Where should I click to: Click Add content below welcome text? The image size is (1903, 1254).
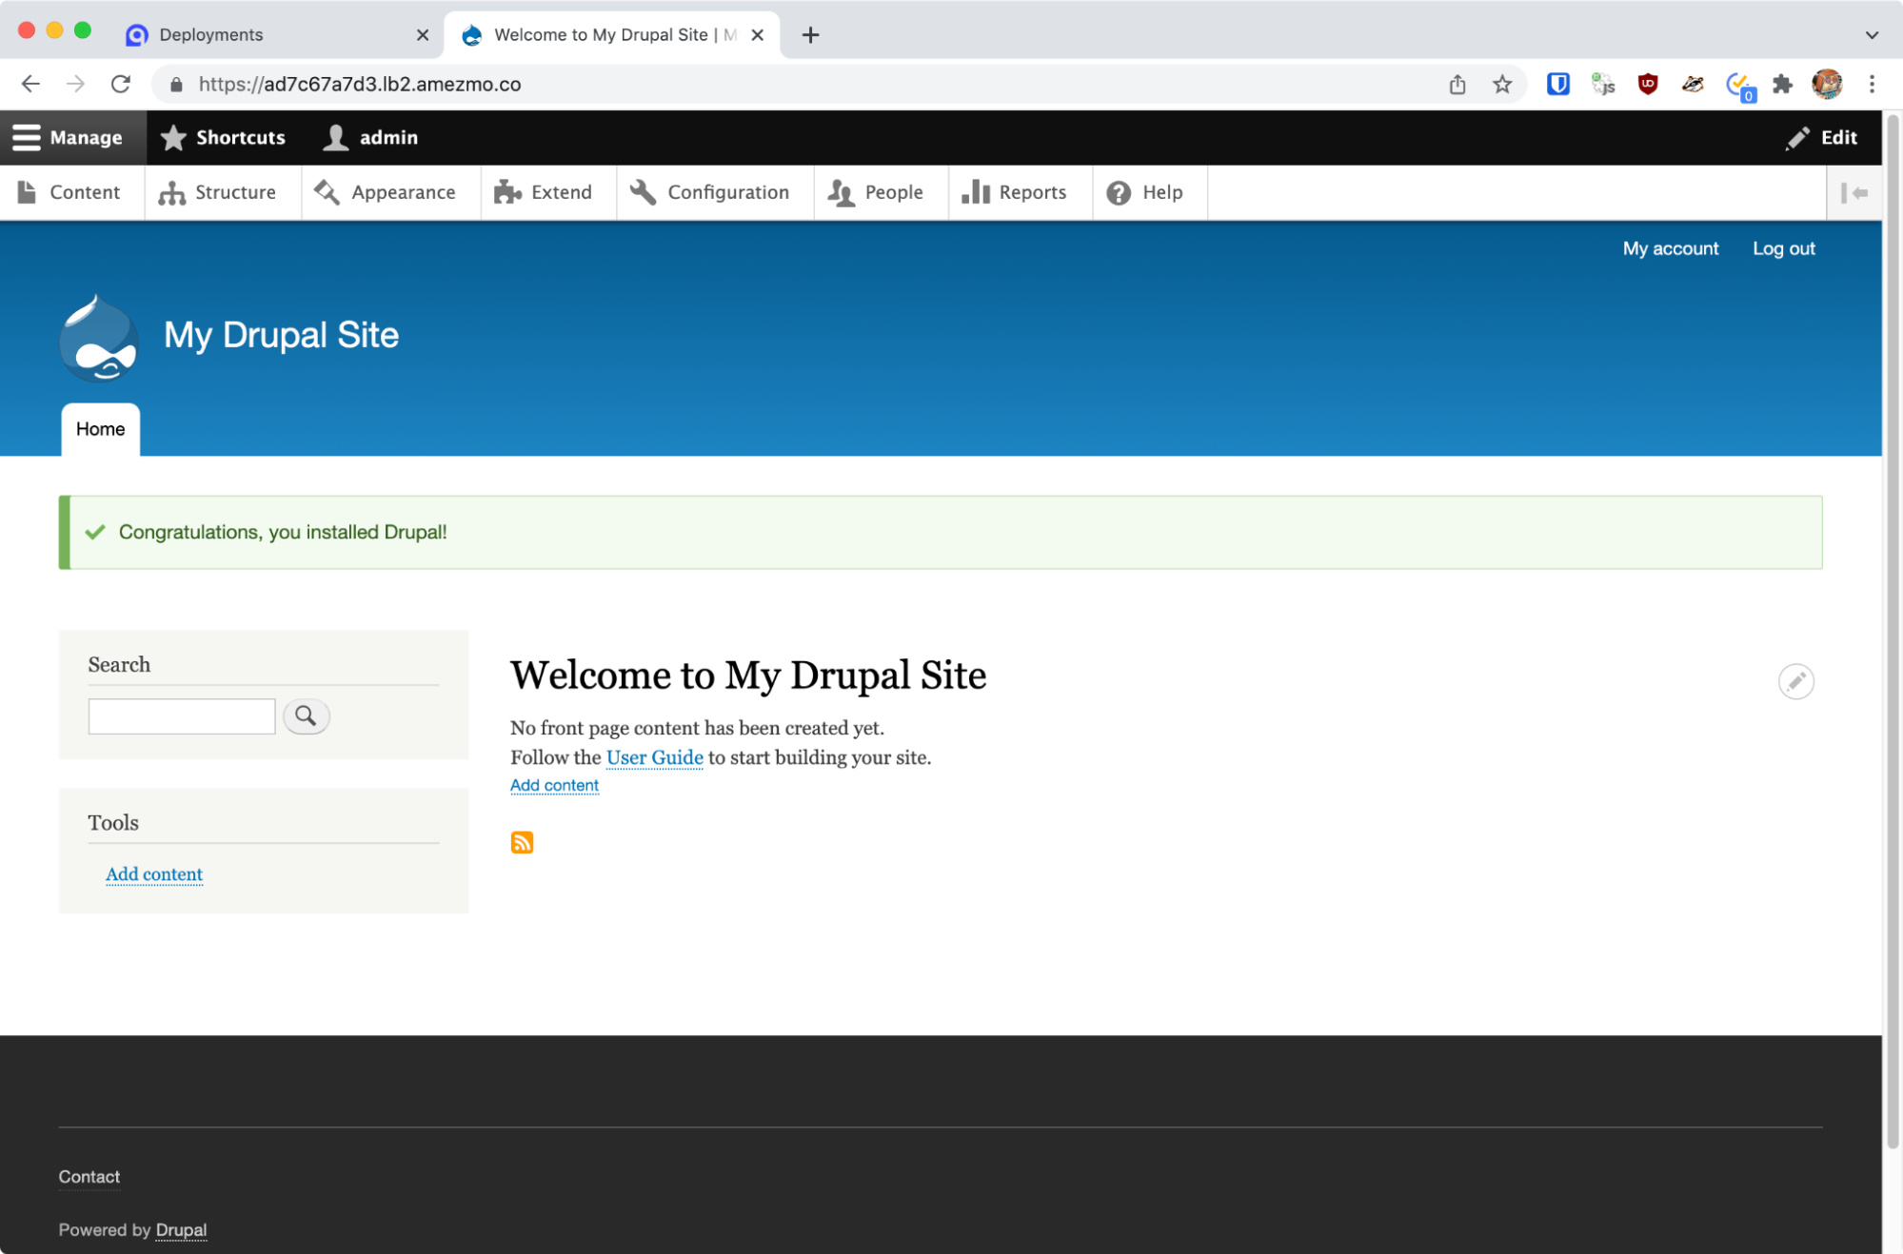[554, 785]
